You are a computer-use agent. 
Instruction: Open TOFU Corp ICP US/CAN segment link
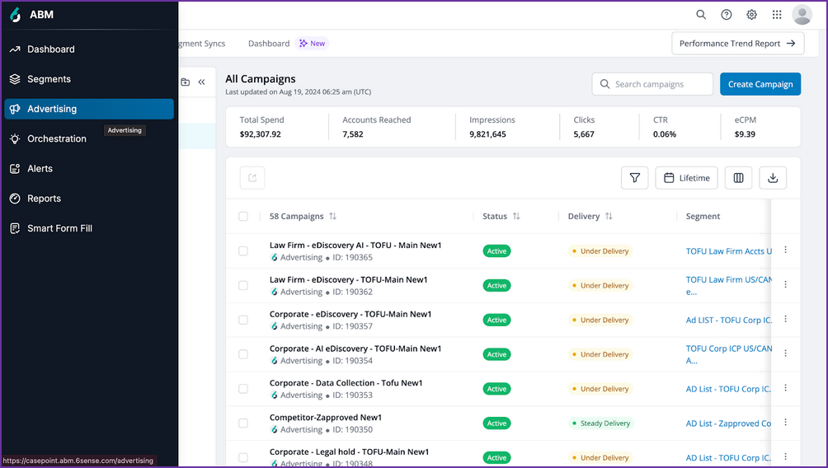[728, 354]
